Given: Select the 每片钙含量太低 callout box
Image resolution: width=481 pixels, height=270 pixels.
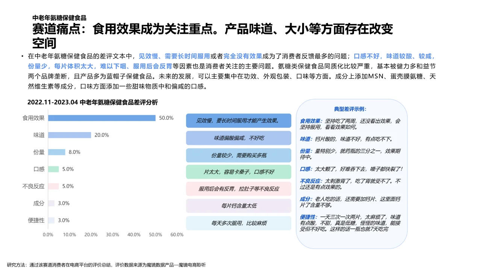Looking at the screenshot, I should coord(239,205).
